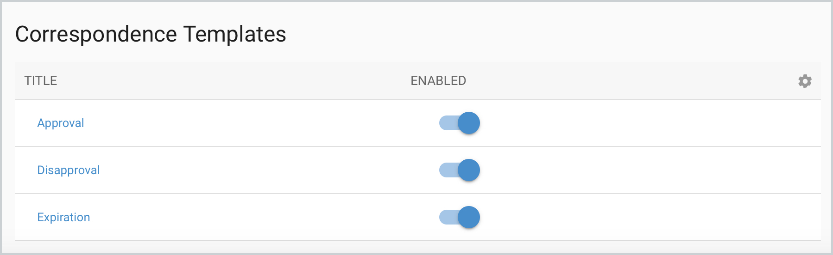Viewport: 833px width, 255px height.
Task: Click the empty strip below the Expiration row
Action: [417, 247]
